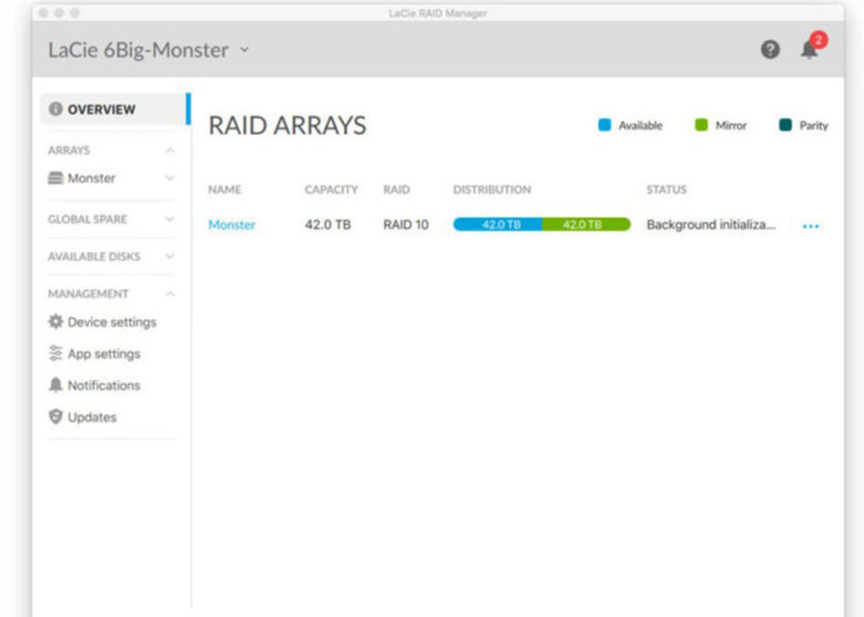Click the AVAILABLE DISKS section header
The image size is (864, 617).
(x=94, y=257)
